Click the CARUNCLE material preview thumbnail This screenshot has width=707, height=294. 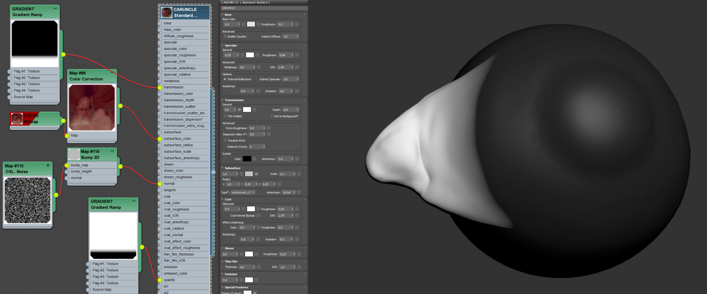pyautogui.click(x=166, y=12)
